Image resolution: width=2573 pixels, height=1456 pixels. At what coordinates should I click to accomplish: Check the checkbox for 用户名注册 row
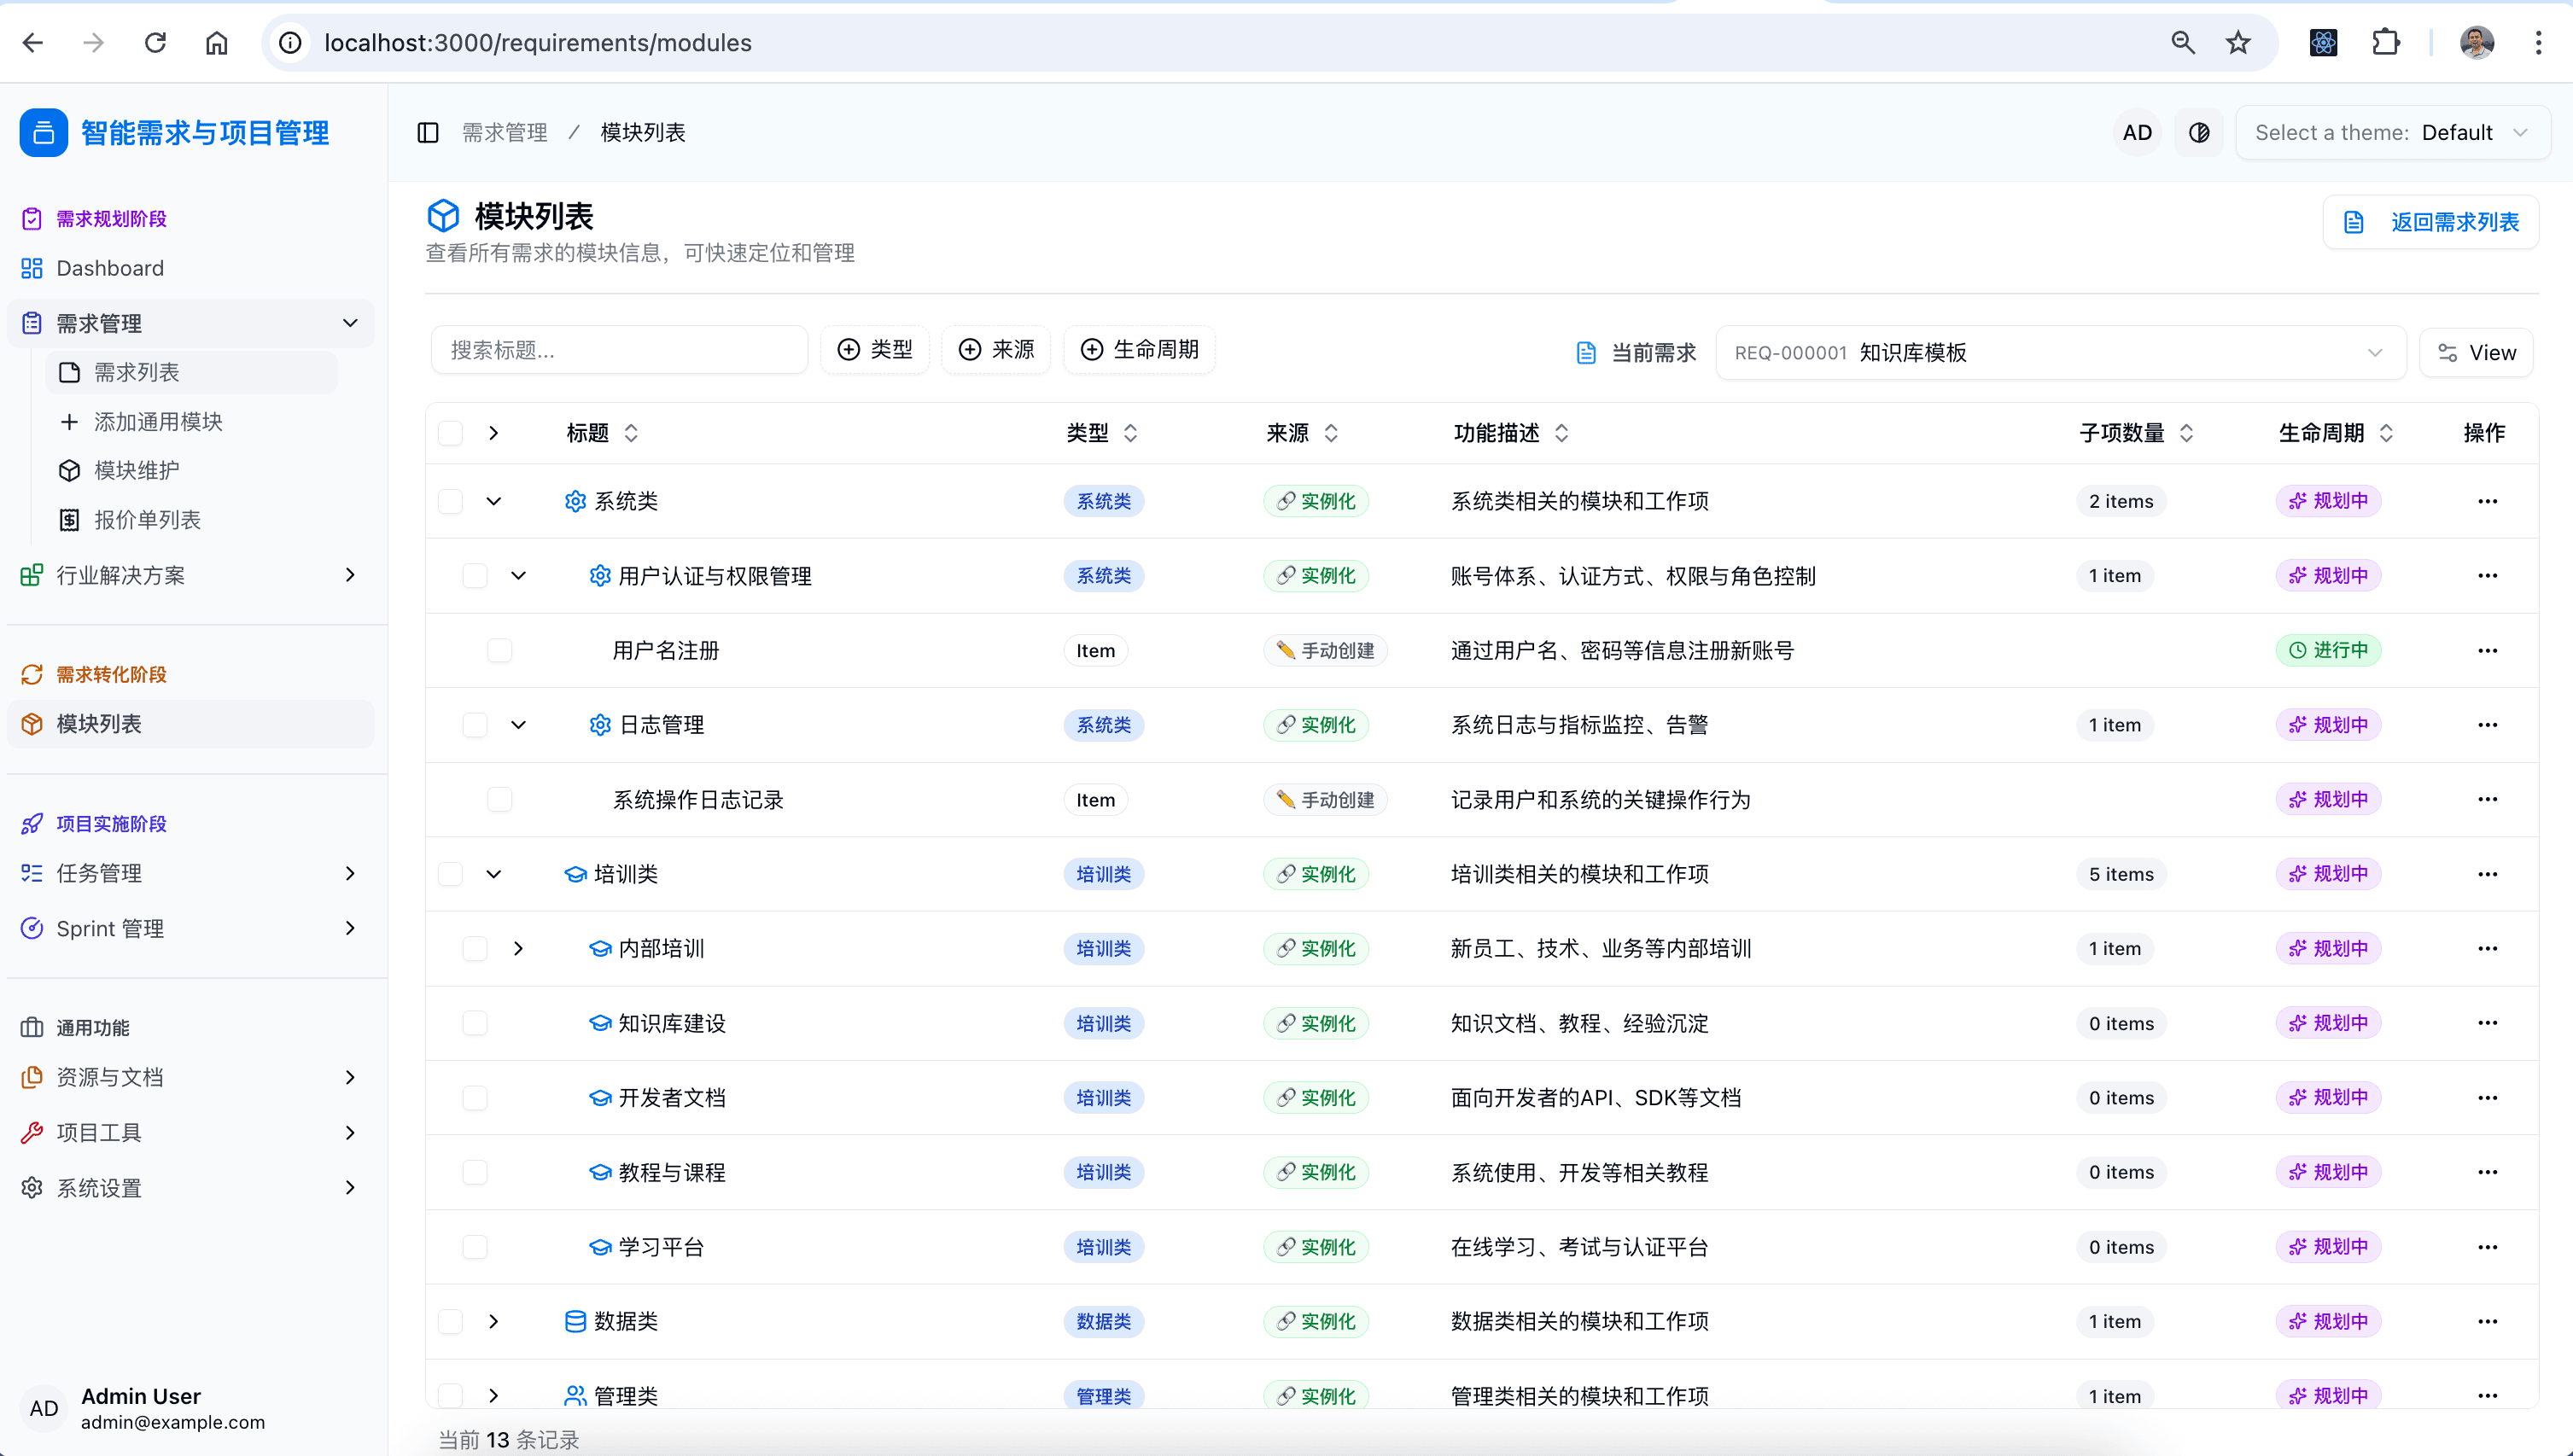click(x=500, y=650)
